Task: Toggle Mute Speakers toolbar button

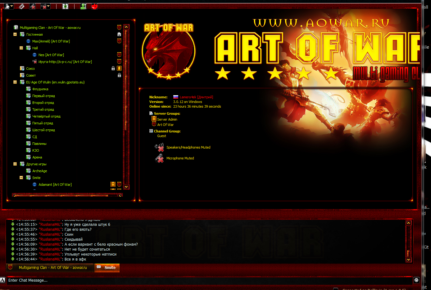Action: click(44, 6)
